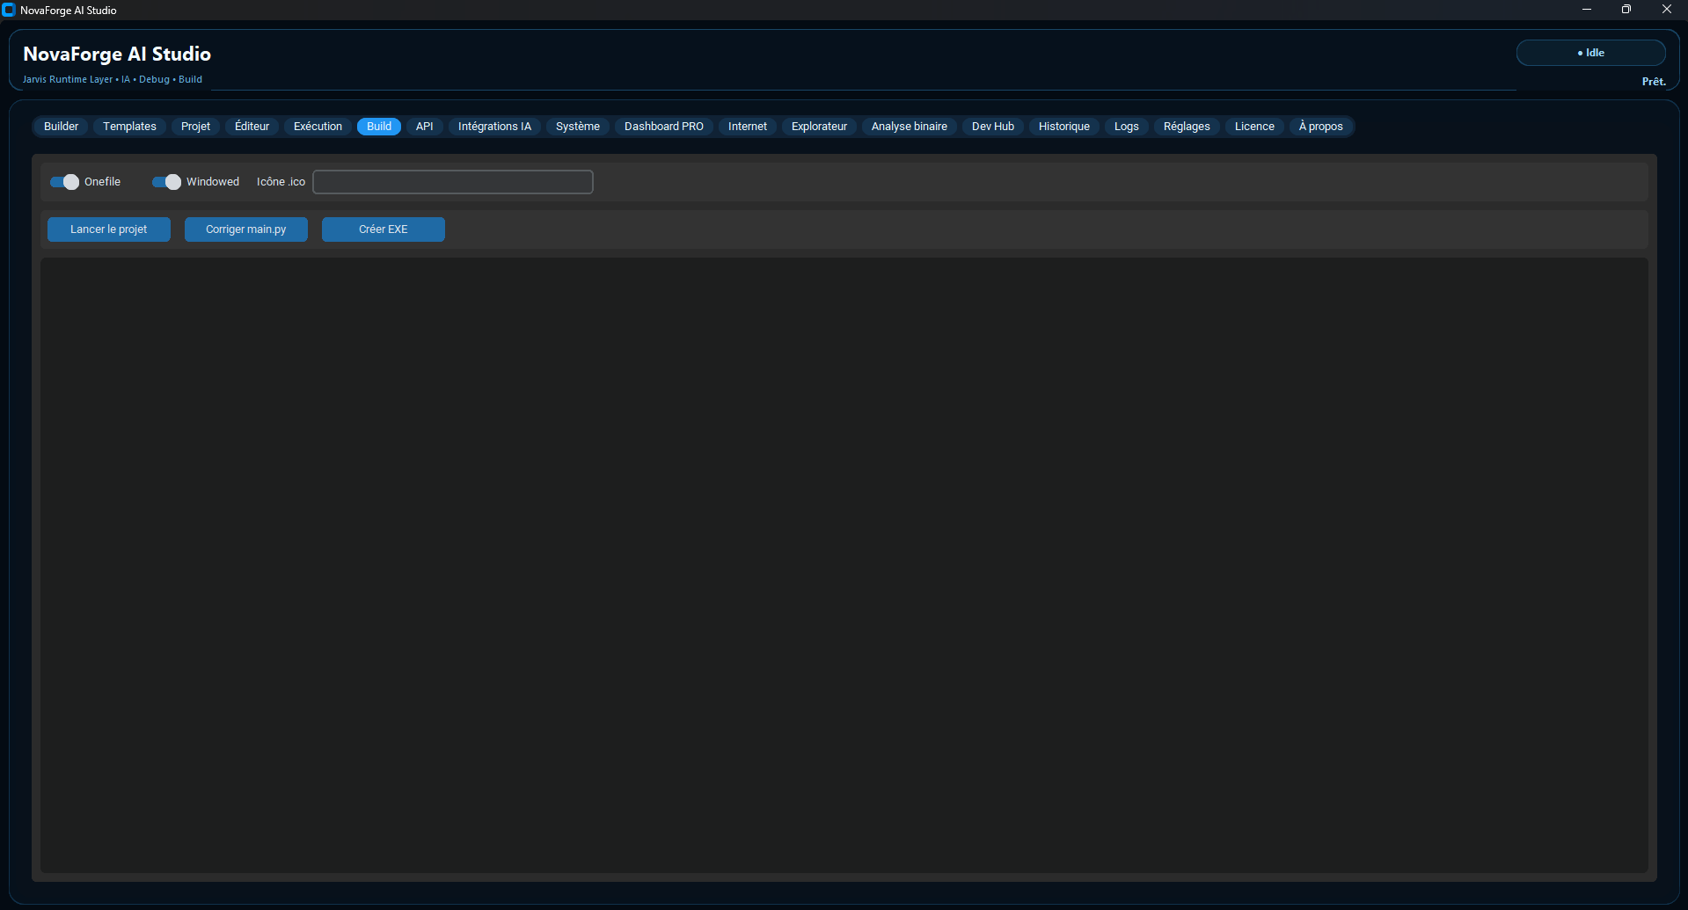
Task: Go to the Éditeur tab
Action: coord(252,127)
